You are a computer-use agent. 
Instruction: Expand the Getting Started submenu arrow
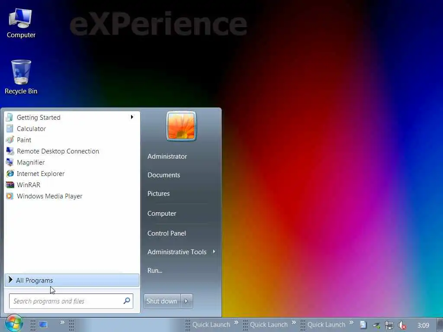point(132,117)
